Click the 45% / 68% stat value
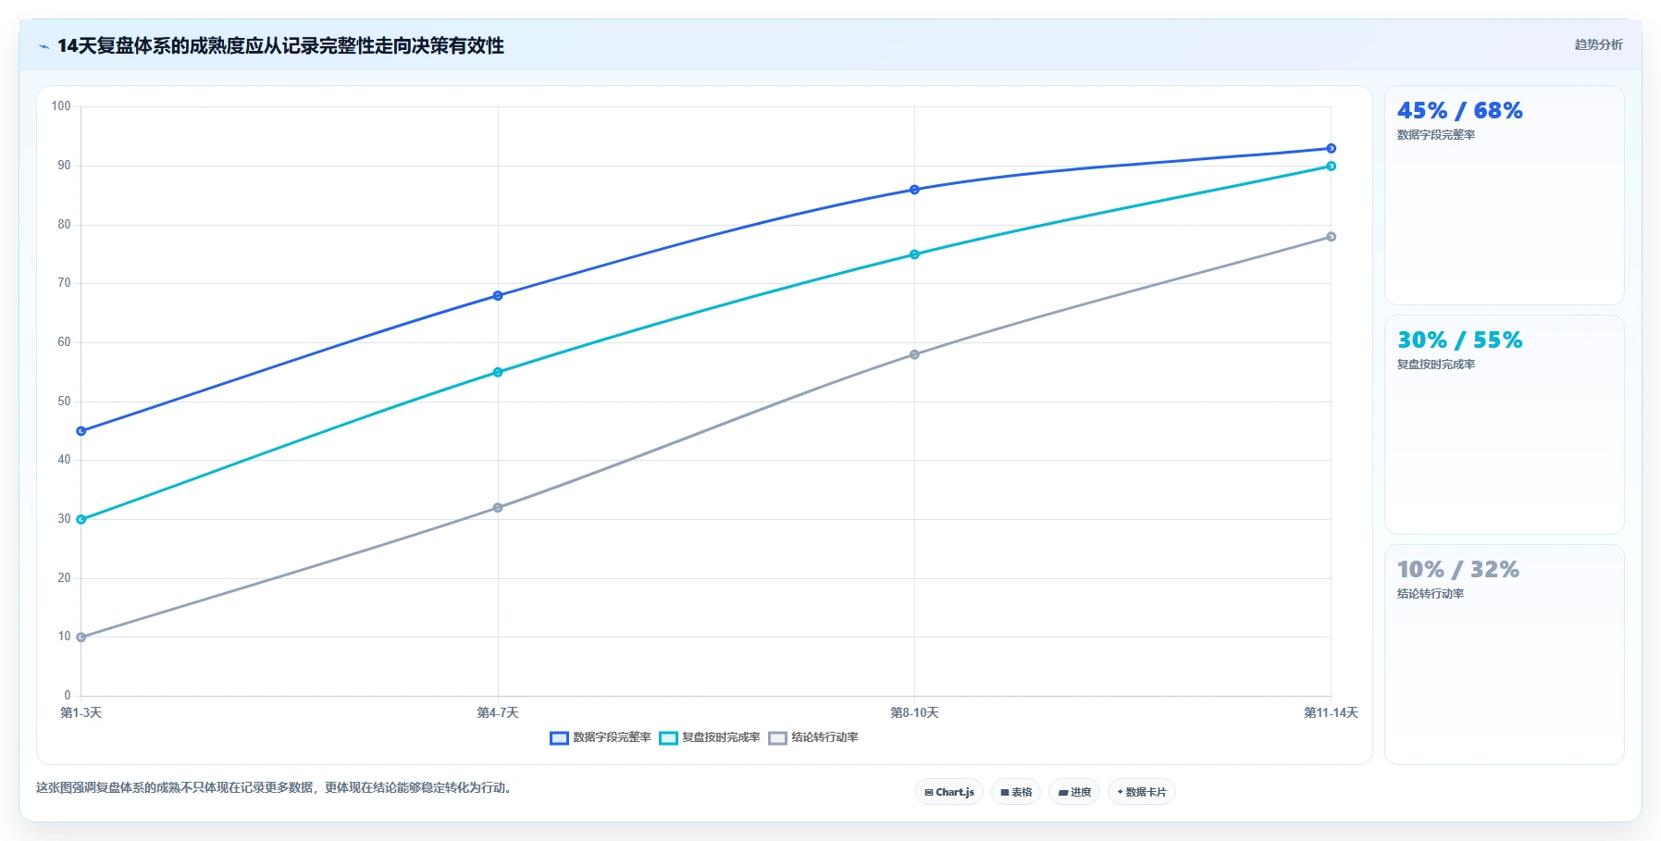 [x=1459, y=111]
